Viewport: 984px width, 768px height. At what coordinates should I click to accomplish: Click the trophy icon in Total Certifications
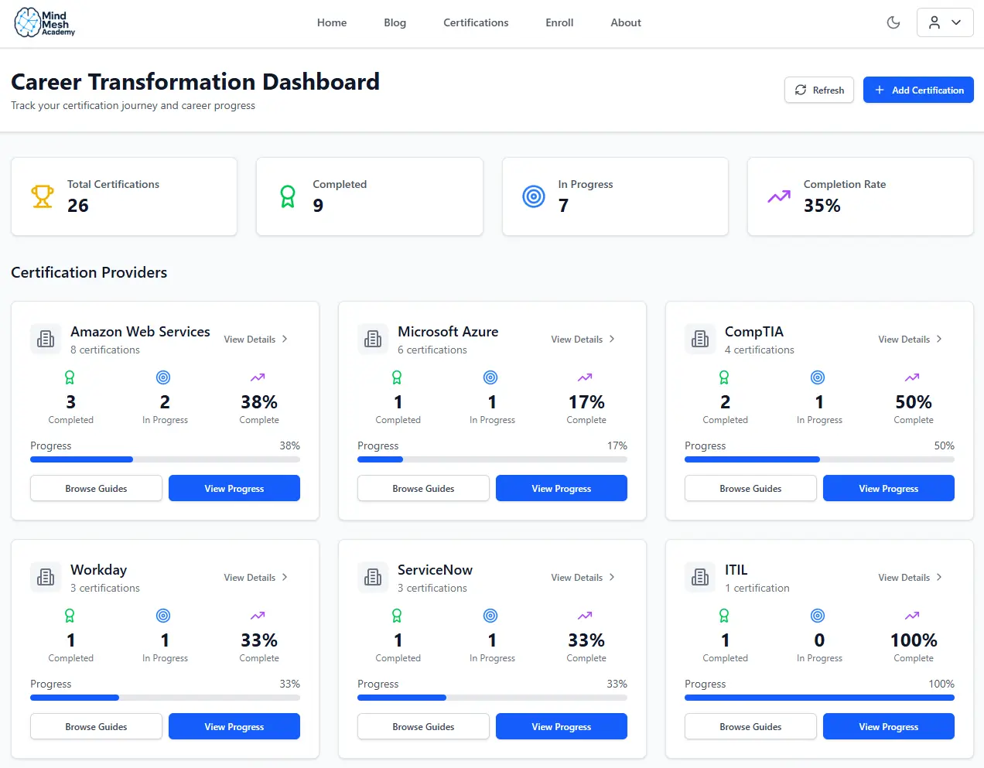(43, 196)
